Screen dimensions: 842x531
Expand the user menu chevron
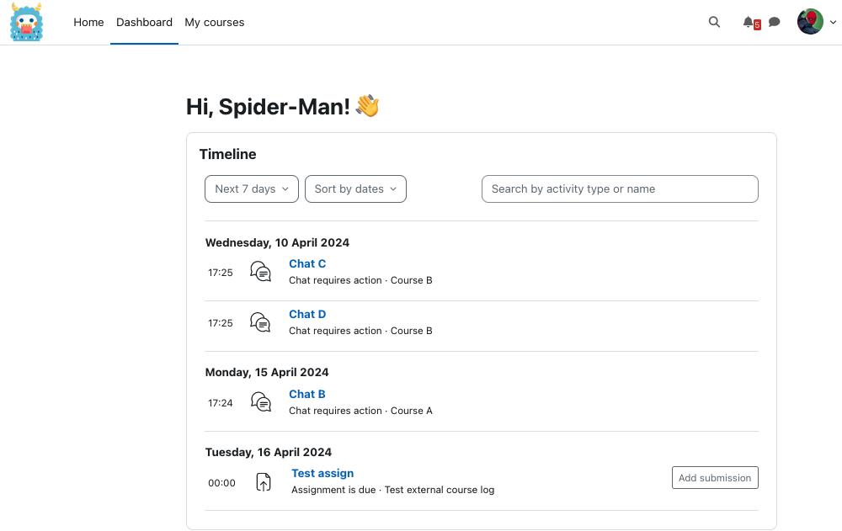833,23
